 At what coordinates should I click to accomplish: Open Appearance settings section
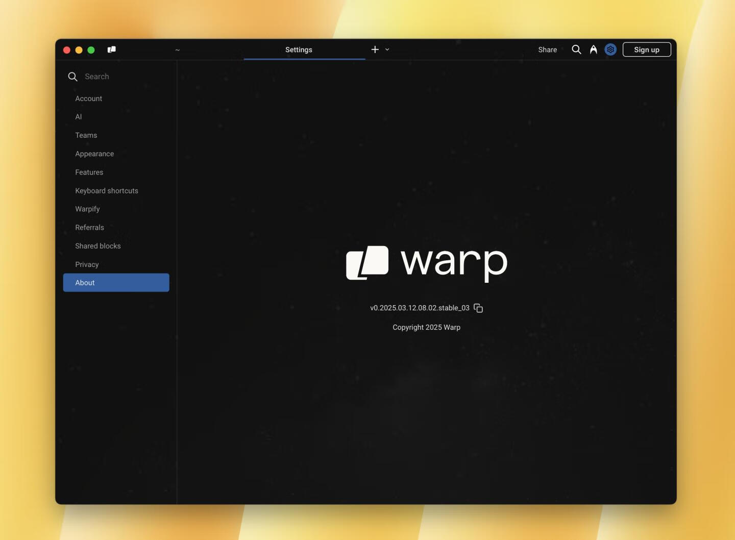point(116,154)
